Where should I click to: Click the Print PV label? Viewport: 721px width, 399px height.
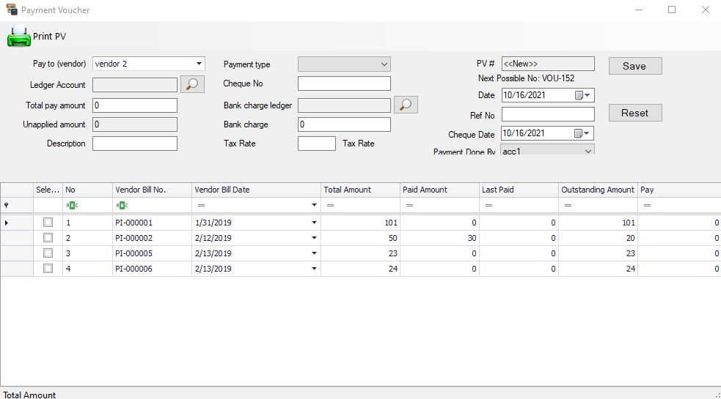click(x=50, y=37)
